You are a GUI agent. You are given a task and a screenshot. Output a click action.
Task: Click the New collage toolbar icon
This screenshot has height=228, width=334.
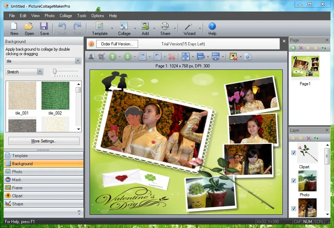tap(14, 27)
